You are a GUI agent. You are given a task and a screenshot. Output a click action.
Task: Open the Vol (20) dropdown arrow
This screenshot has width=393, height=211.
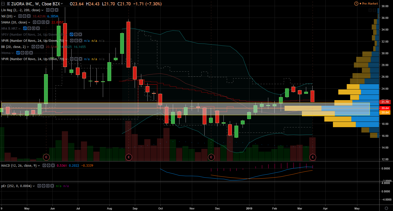coord(15,16)
